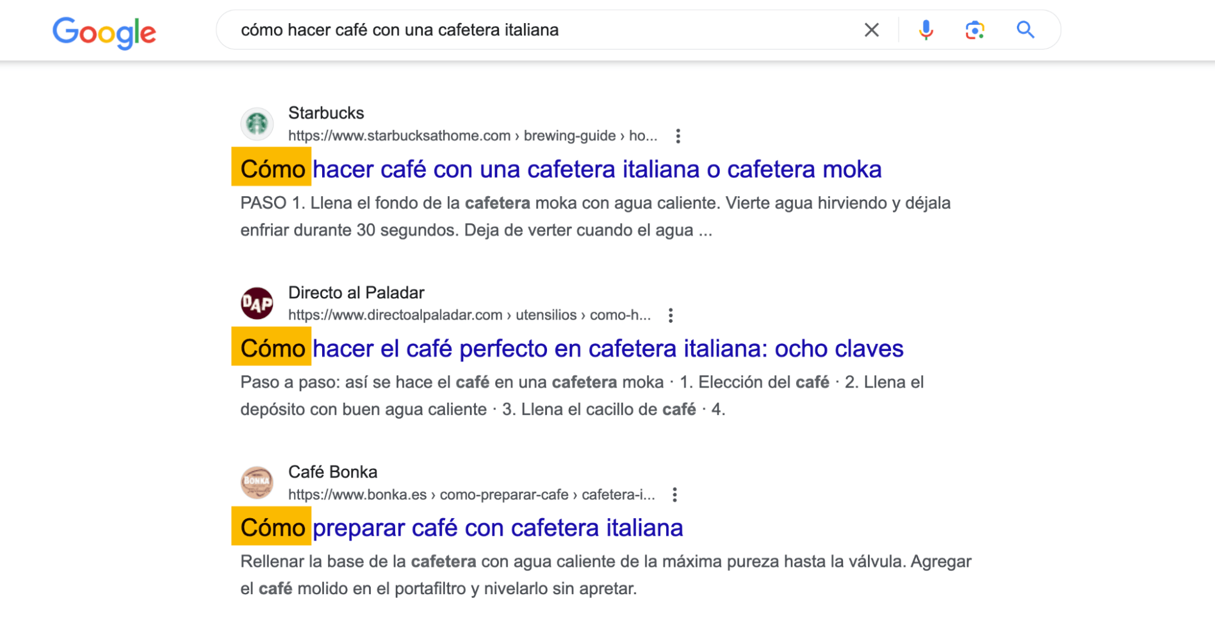Open the Starbucks brewing guide result
The height and width of the screenshot is (633, 1215).
(559, 169)
